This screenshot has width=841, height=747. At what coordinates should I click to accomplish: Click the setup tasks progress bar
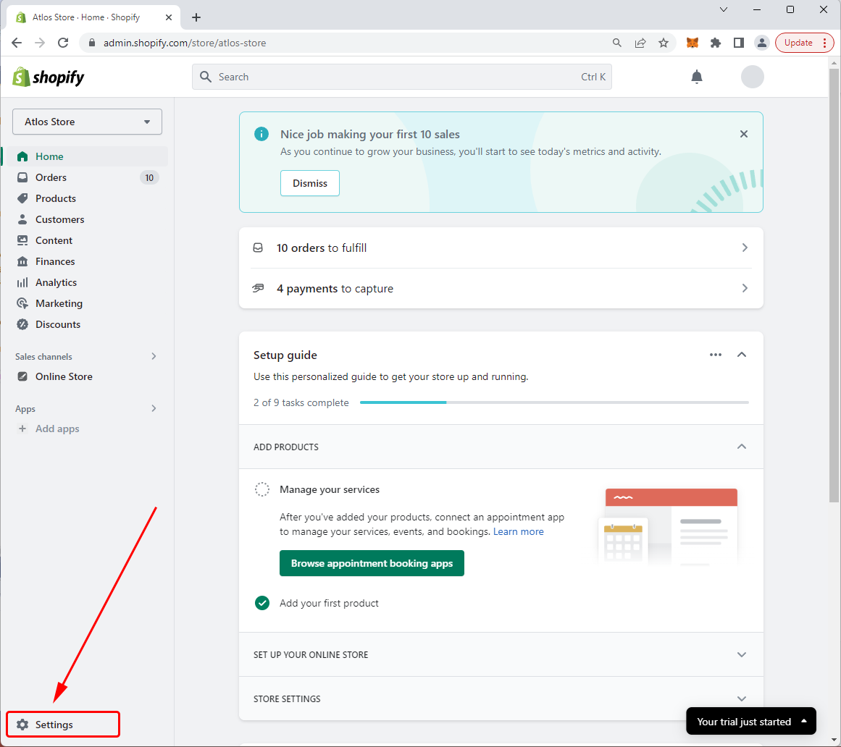coord(554,402)
